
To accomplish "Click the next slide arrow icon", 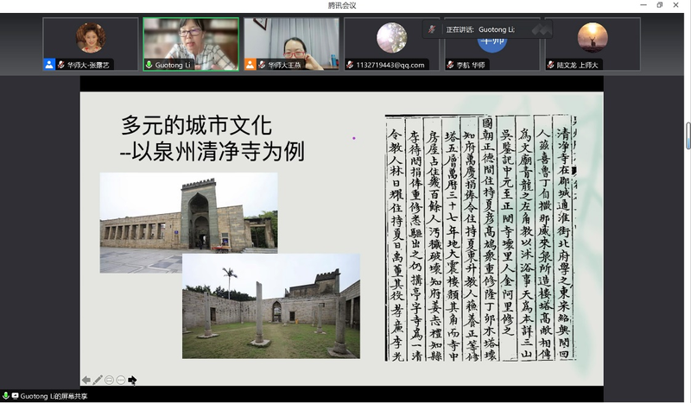I will [x=132, y=380].
